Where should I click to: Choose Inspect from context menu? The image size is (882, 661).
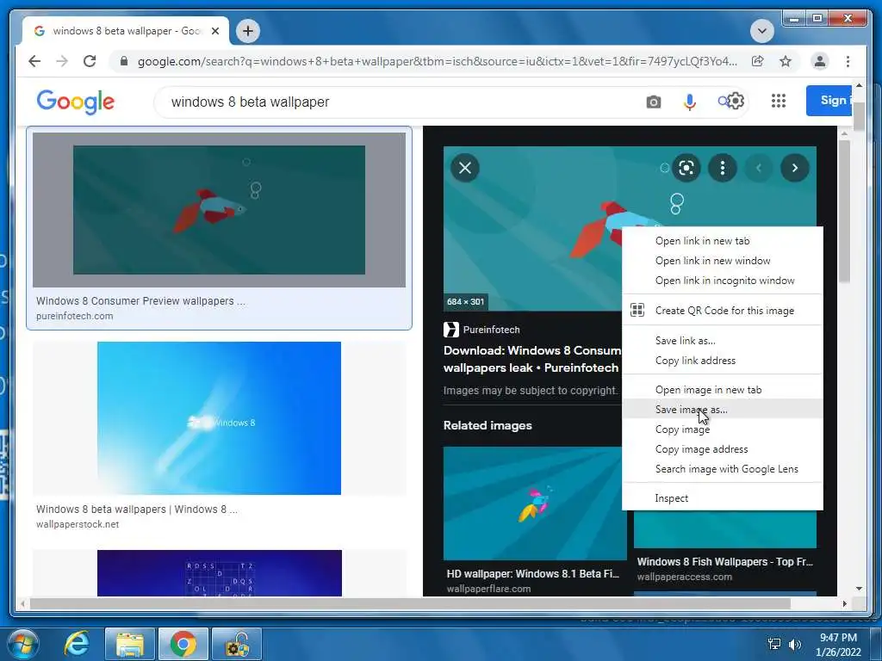(x=723, y=498)
